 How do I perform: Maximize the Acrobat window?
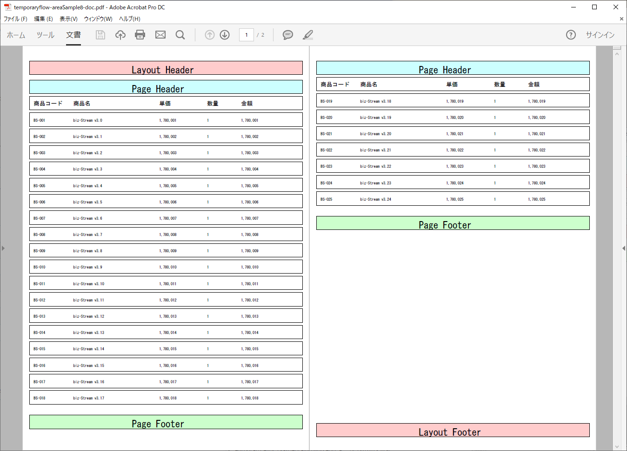point(594,7)
